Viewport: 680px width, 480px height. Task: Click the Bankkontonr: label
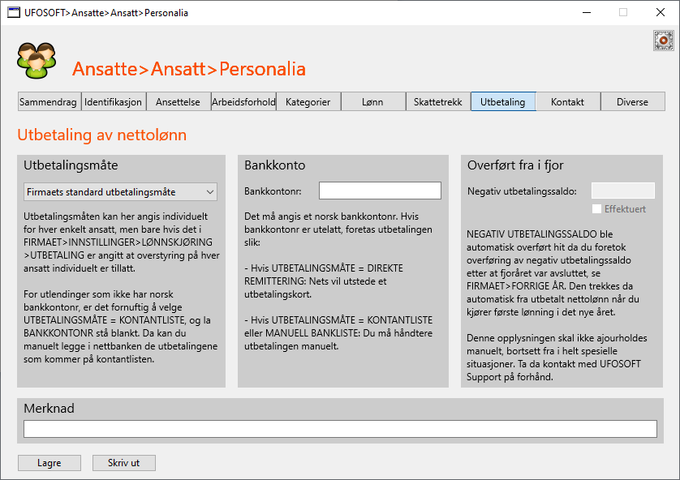(273, 191)
